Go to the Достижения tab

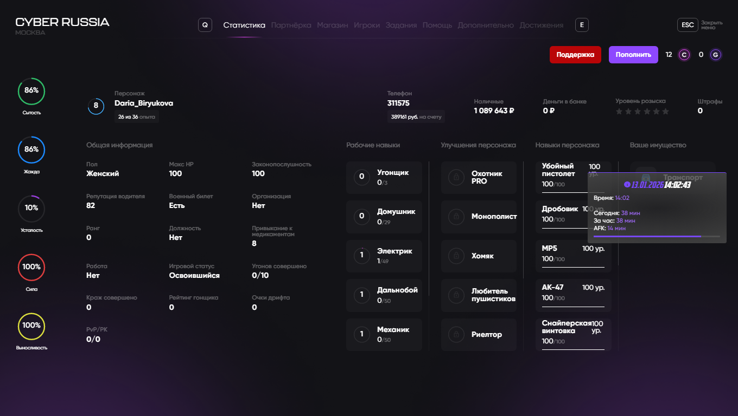point(541,25)
